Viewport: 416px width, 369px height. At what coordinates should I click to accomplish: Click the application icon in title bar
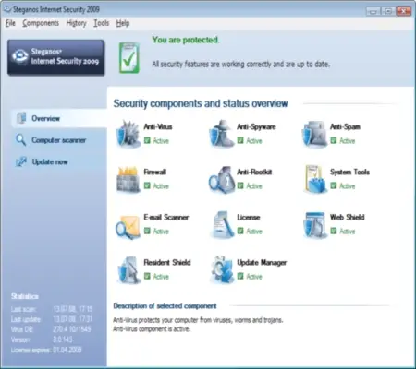[7, 9]
